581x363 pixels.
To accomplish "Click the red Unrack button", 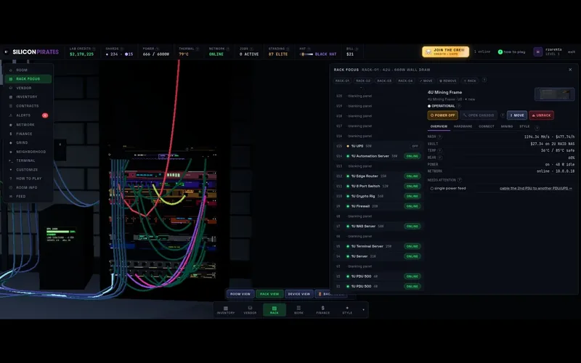I will (541, 115).
